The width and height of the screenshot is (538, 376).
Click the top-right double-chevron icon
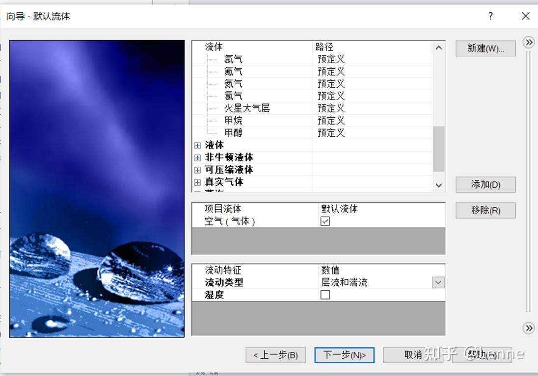529,43
